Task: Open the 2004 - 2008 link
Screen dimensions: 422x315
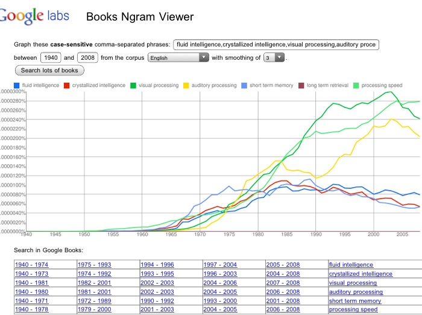Action: 283,274
